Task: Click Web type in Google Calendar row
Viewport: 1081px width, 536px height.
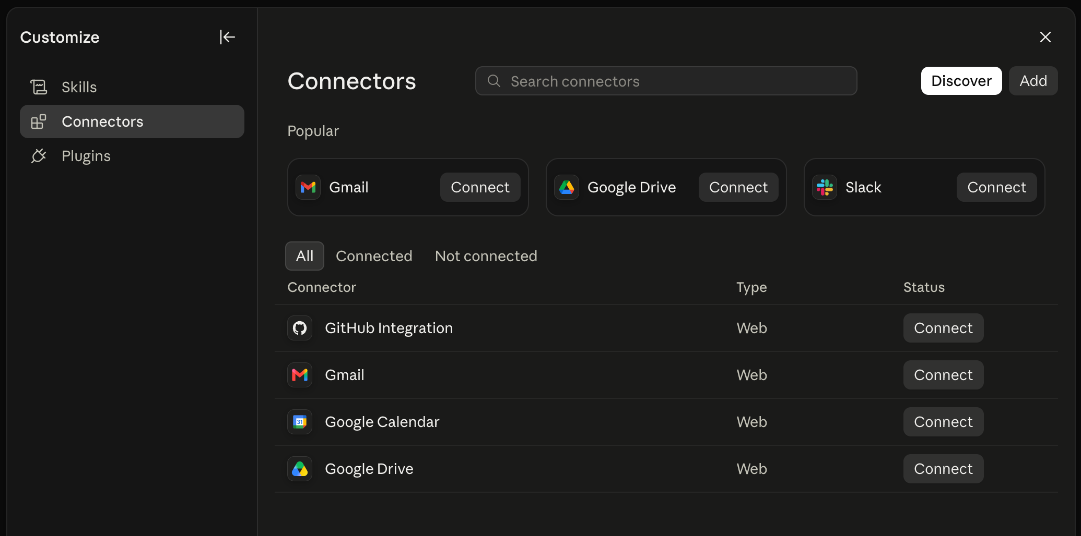Action: click(x=751, y=422)
